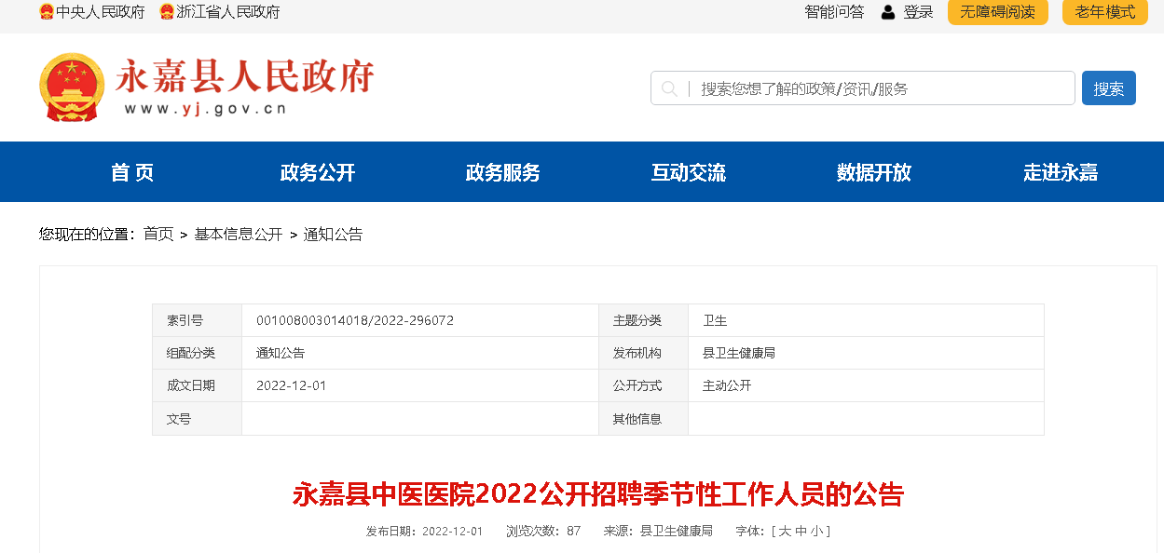
Task: Open 智能问答 at the top
Action: point(834,12)
